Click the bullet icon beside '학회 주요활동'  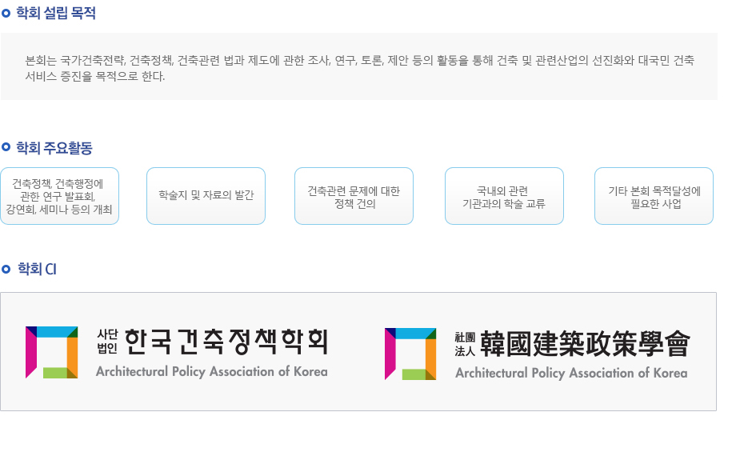[x=6, y=146]
